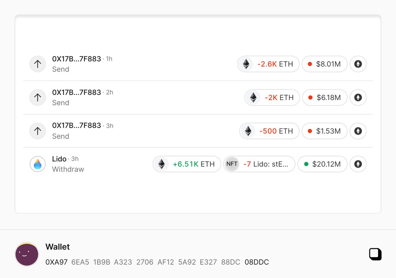This screenshot has height=278, width=396.
Task: Click Ethereum chain icon beside $6.18M
Action: tap(358, 97)
